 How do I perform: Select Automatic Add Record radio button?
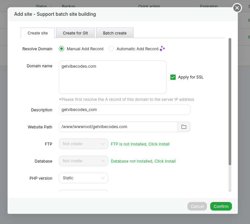[111, 49]
